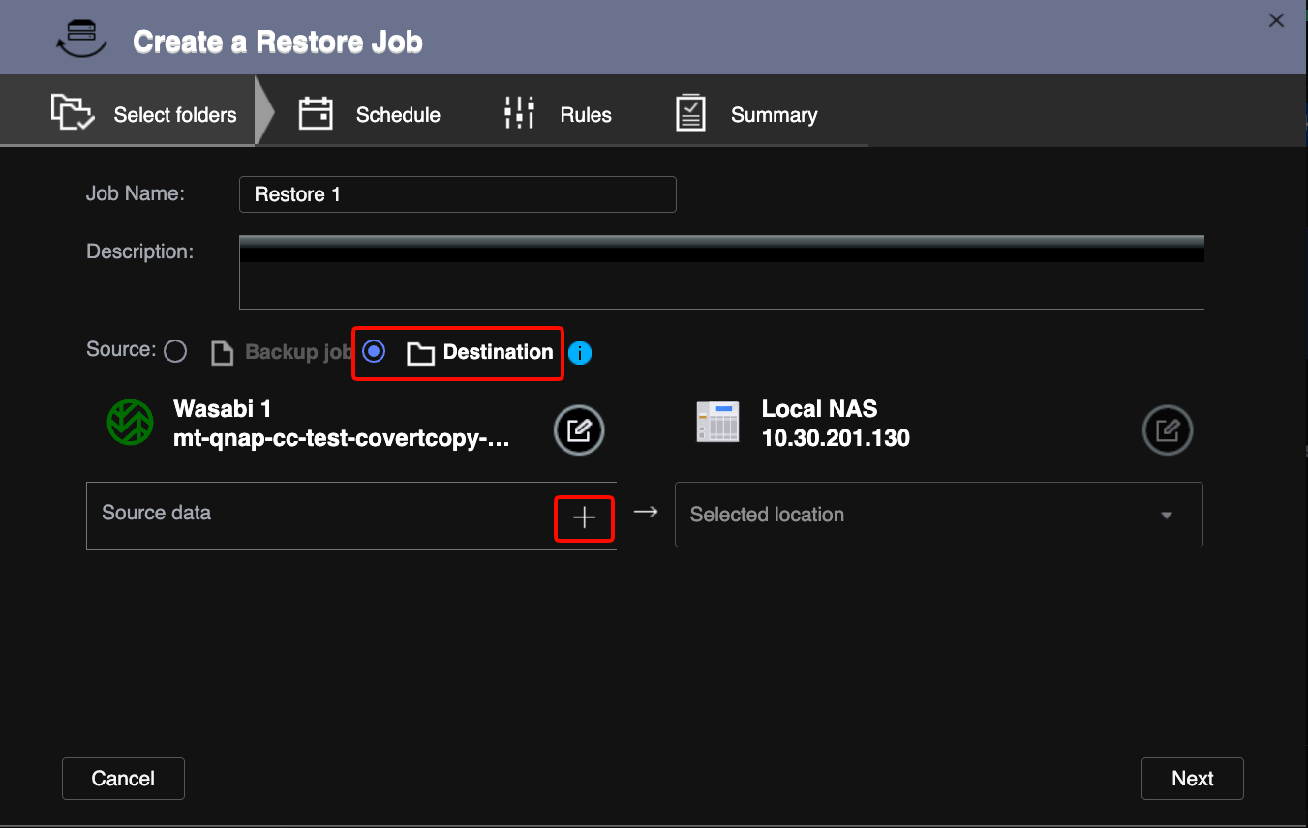This screenshot has width=1308, height=828.
Task: Select the Destination source radio button
Action: (374, 350)
